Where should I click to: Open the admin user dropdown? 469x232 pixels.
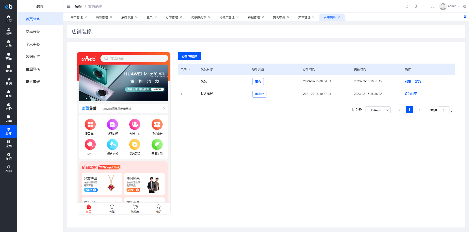click(450, 6)
